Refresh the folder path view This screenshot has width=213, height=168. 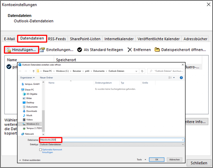pos(142,71)
